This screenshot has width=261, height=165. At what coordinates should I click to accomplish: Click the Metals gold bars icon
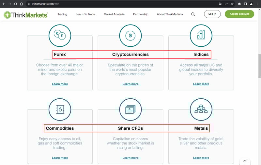[x=201, y=109]
